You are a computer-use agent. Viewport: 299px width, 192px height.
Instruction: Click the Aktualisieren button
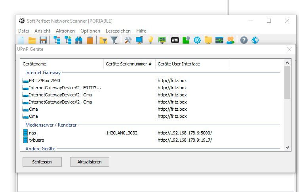90,162
